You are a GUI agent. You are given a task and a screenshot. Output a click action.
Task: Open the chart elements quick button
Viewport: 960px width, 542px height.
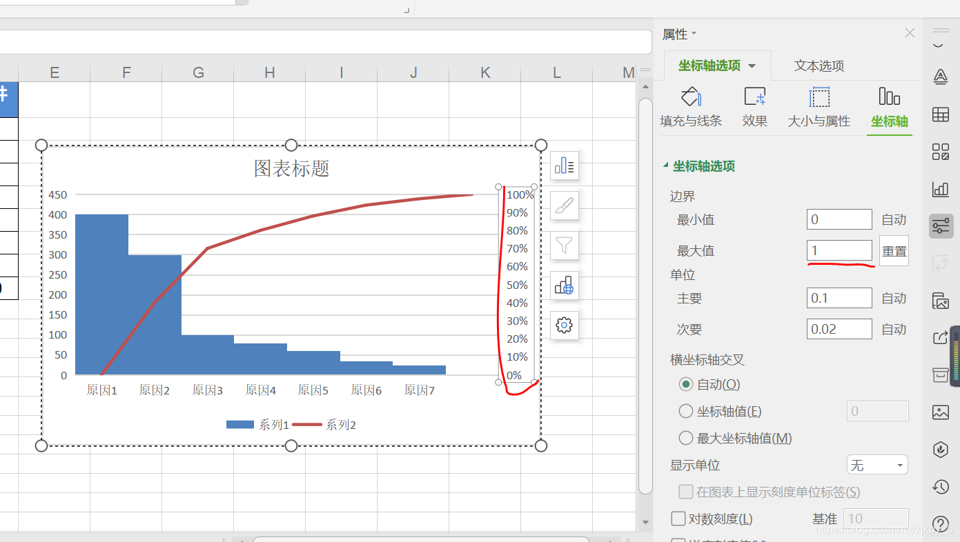coord(565,165)
